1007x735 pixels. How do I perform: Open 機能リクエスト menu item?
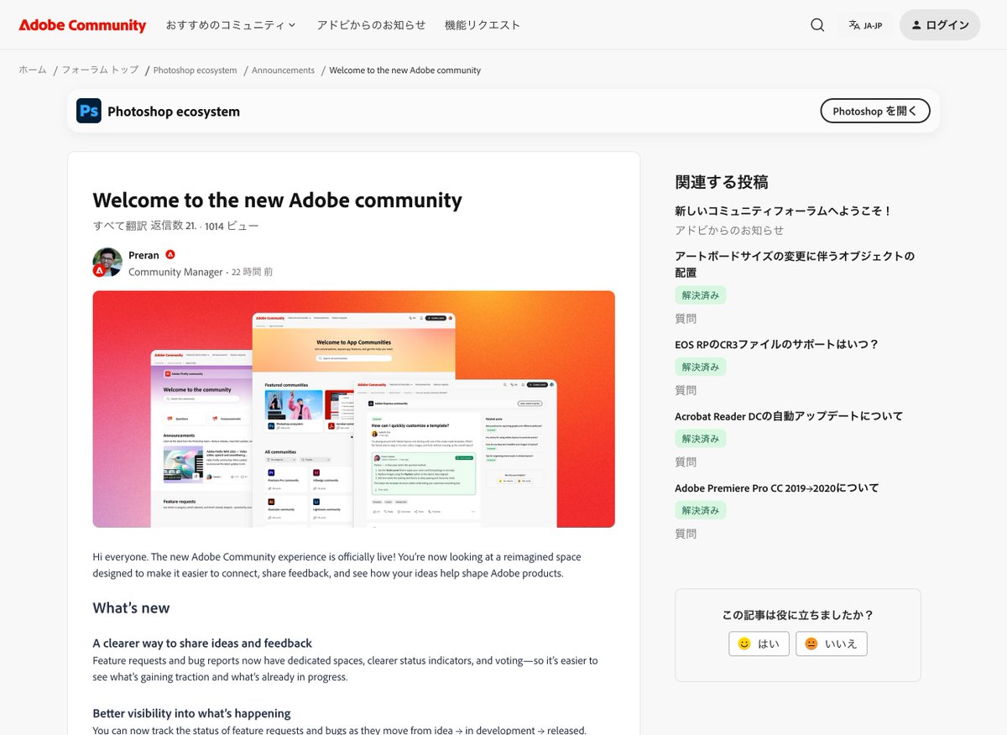tap(483, 25)
